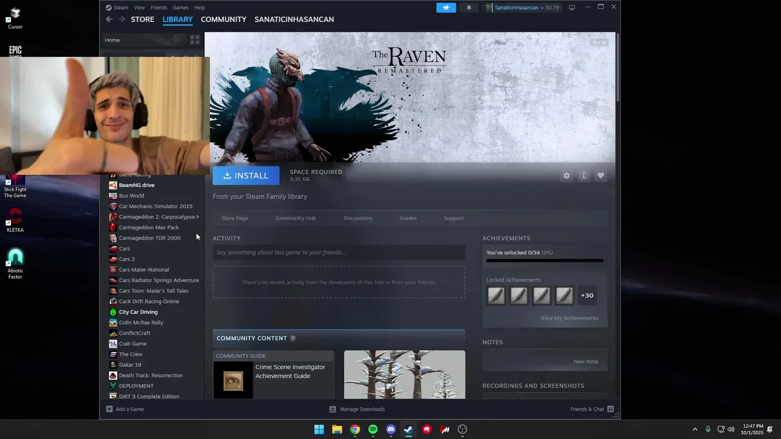Select BeamNG.drive in the library list
Image resolution: width=781 pixels, height=439 pixels.
pyautogui.click(x=137, y=185)
